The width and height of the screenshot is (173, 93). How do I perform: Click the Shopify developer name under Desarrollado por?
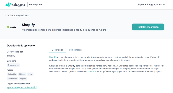pyautogui.click(x=11, y=56)
